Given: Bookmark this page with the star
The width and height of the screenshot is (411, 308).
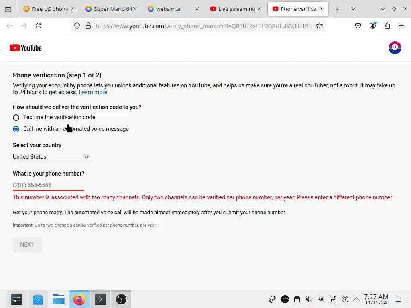Looking at the screenshot, I should click(x=319, y=26).
